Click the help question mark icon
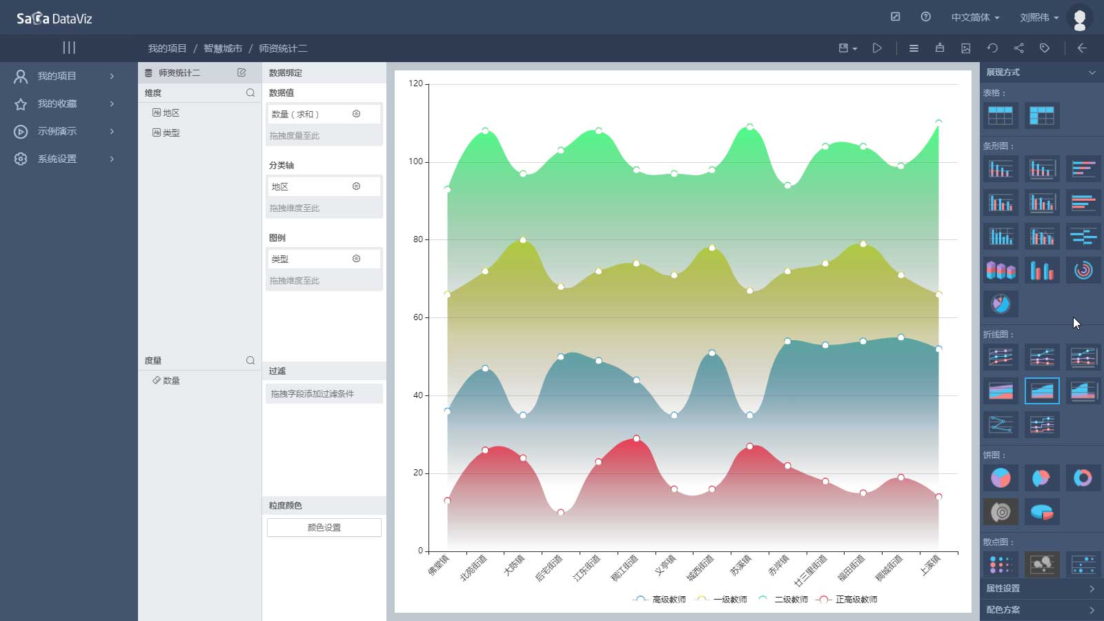The image size is (1104, 621). tap(926, 17)
